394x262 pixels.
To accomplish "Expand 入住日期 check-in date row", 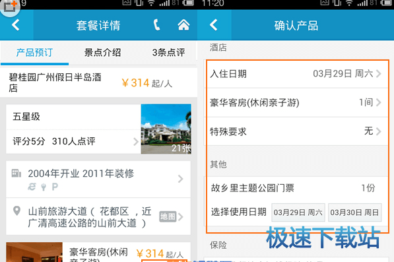I will (296, 74).
